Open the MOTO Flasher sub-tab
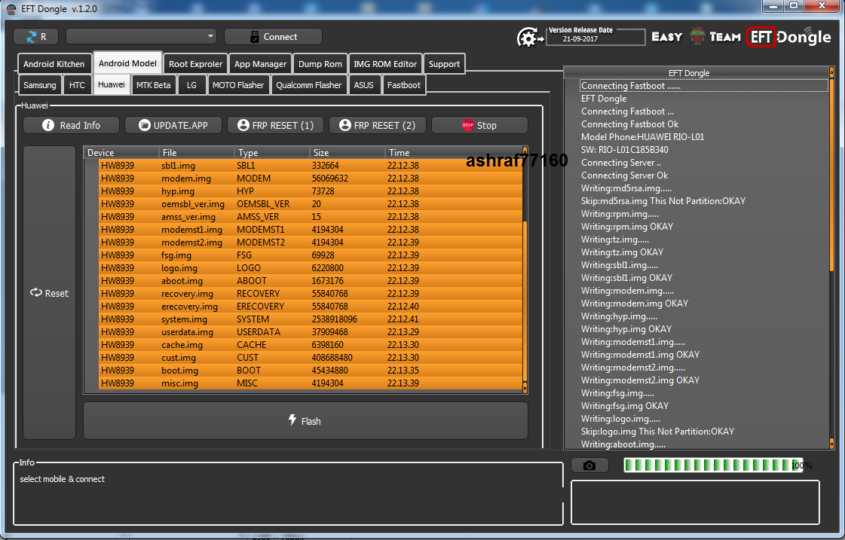The image size is (845, 540). (238, 85)
